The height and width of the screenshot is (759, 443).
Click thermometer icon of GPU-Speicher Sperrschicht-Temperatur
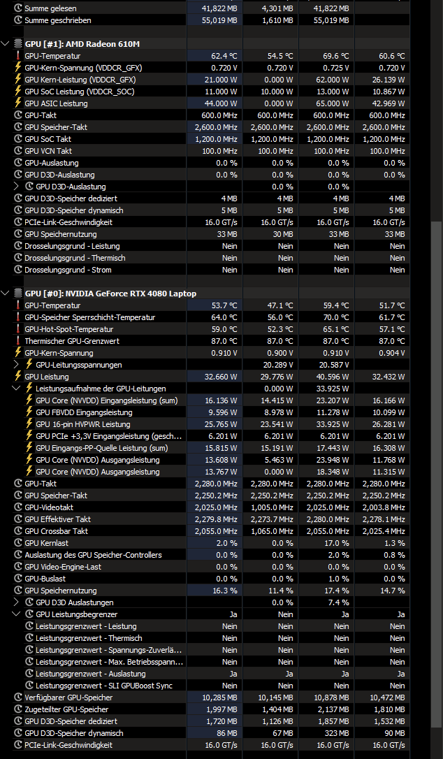(18, 317)
